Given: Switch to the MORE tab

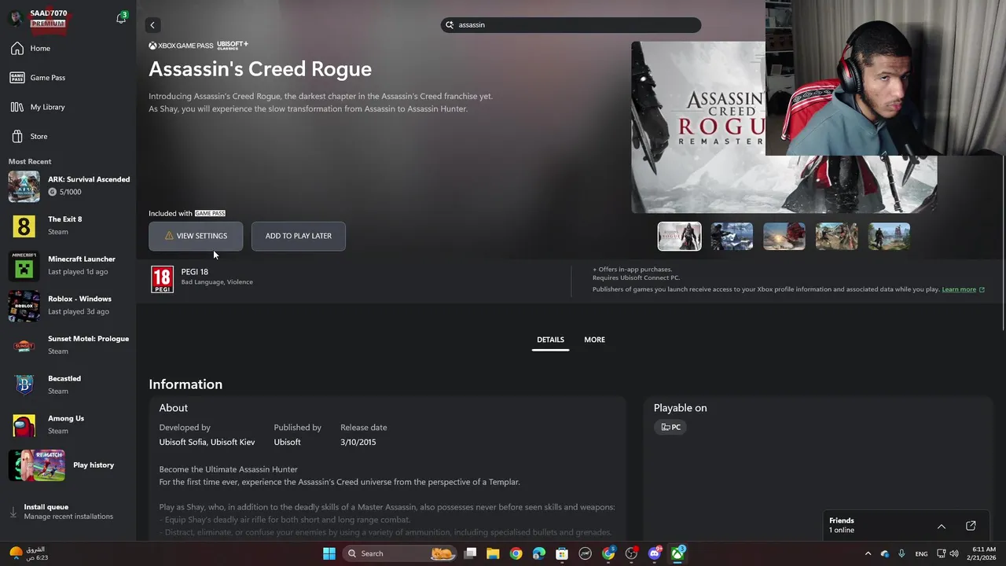Looking at the screenshot, I should coord(595,340).
